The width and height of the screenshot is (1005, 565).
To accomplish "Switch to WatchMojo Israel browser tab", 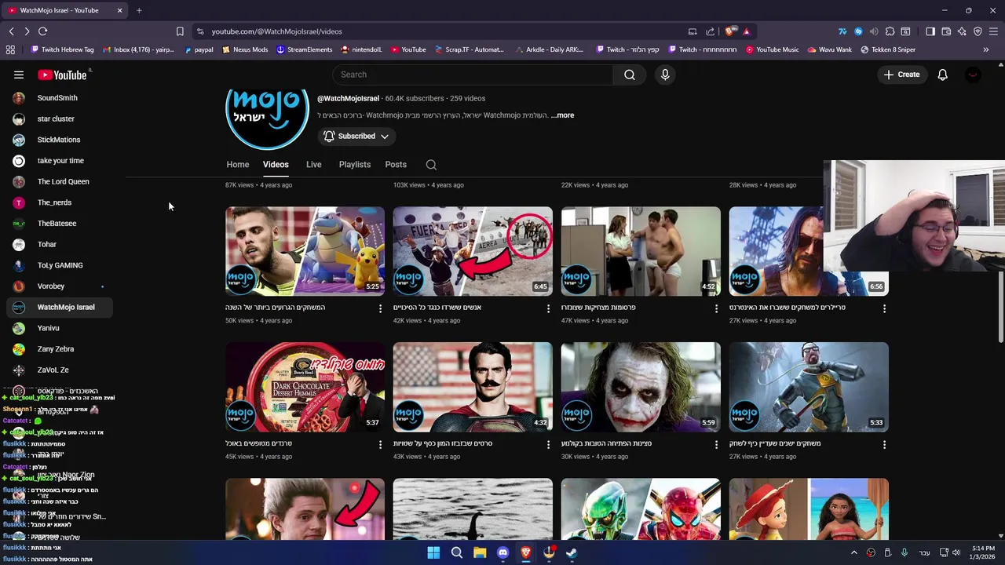I will click(65, 10).
